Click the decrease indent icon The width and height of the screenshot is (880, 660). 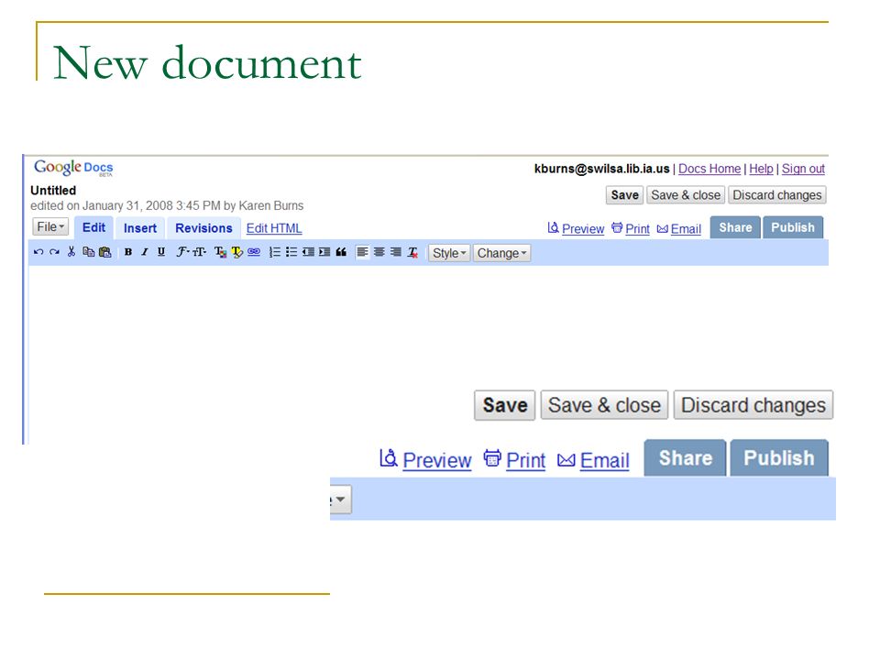(308, 252)
